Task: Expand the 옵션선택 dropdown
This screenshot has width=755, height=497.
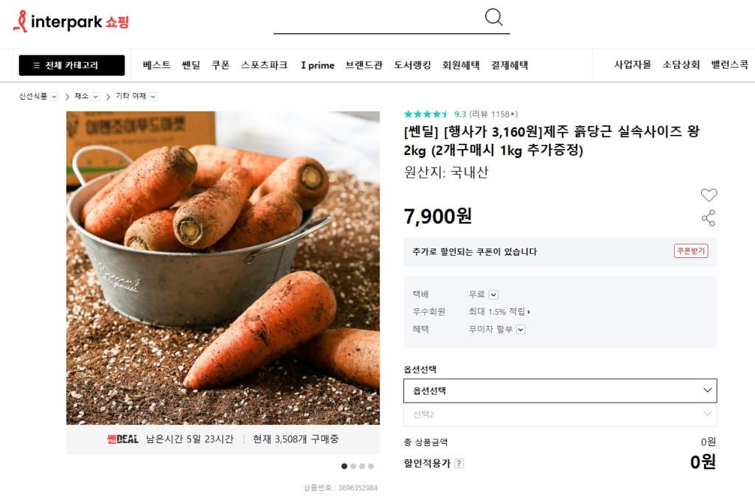Action: pyautogui.click(x=560, y=391)
